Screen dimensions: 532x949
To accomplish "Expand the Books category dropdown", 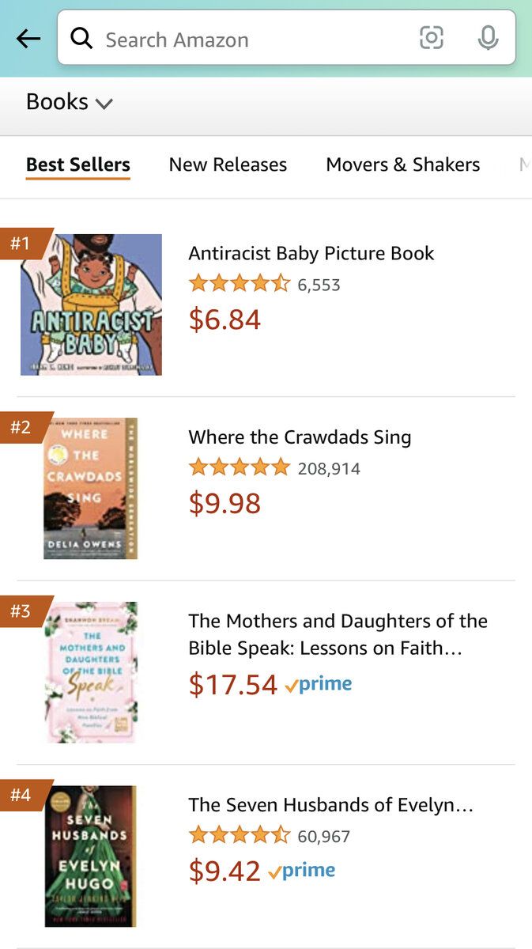I will [x=70, y=102].
